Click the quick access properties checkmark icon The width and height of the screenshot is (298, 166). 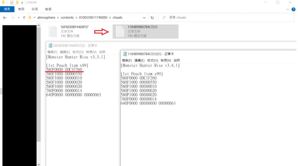pos(11,2)
